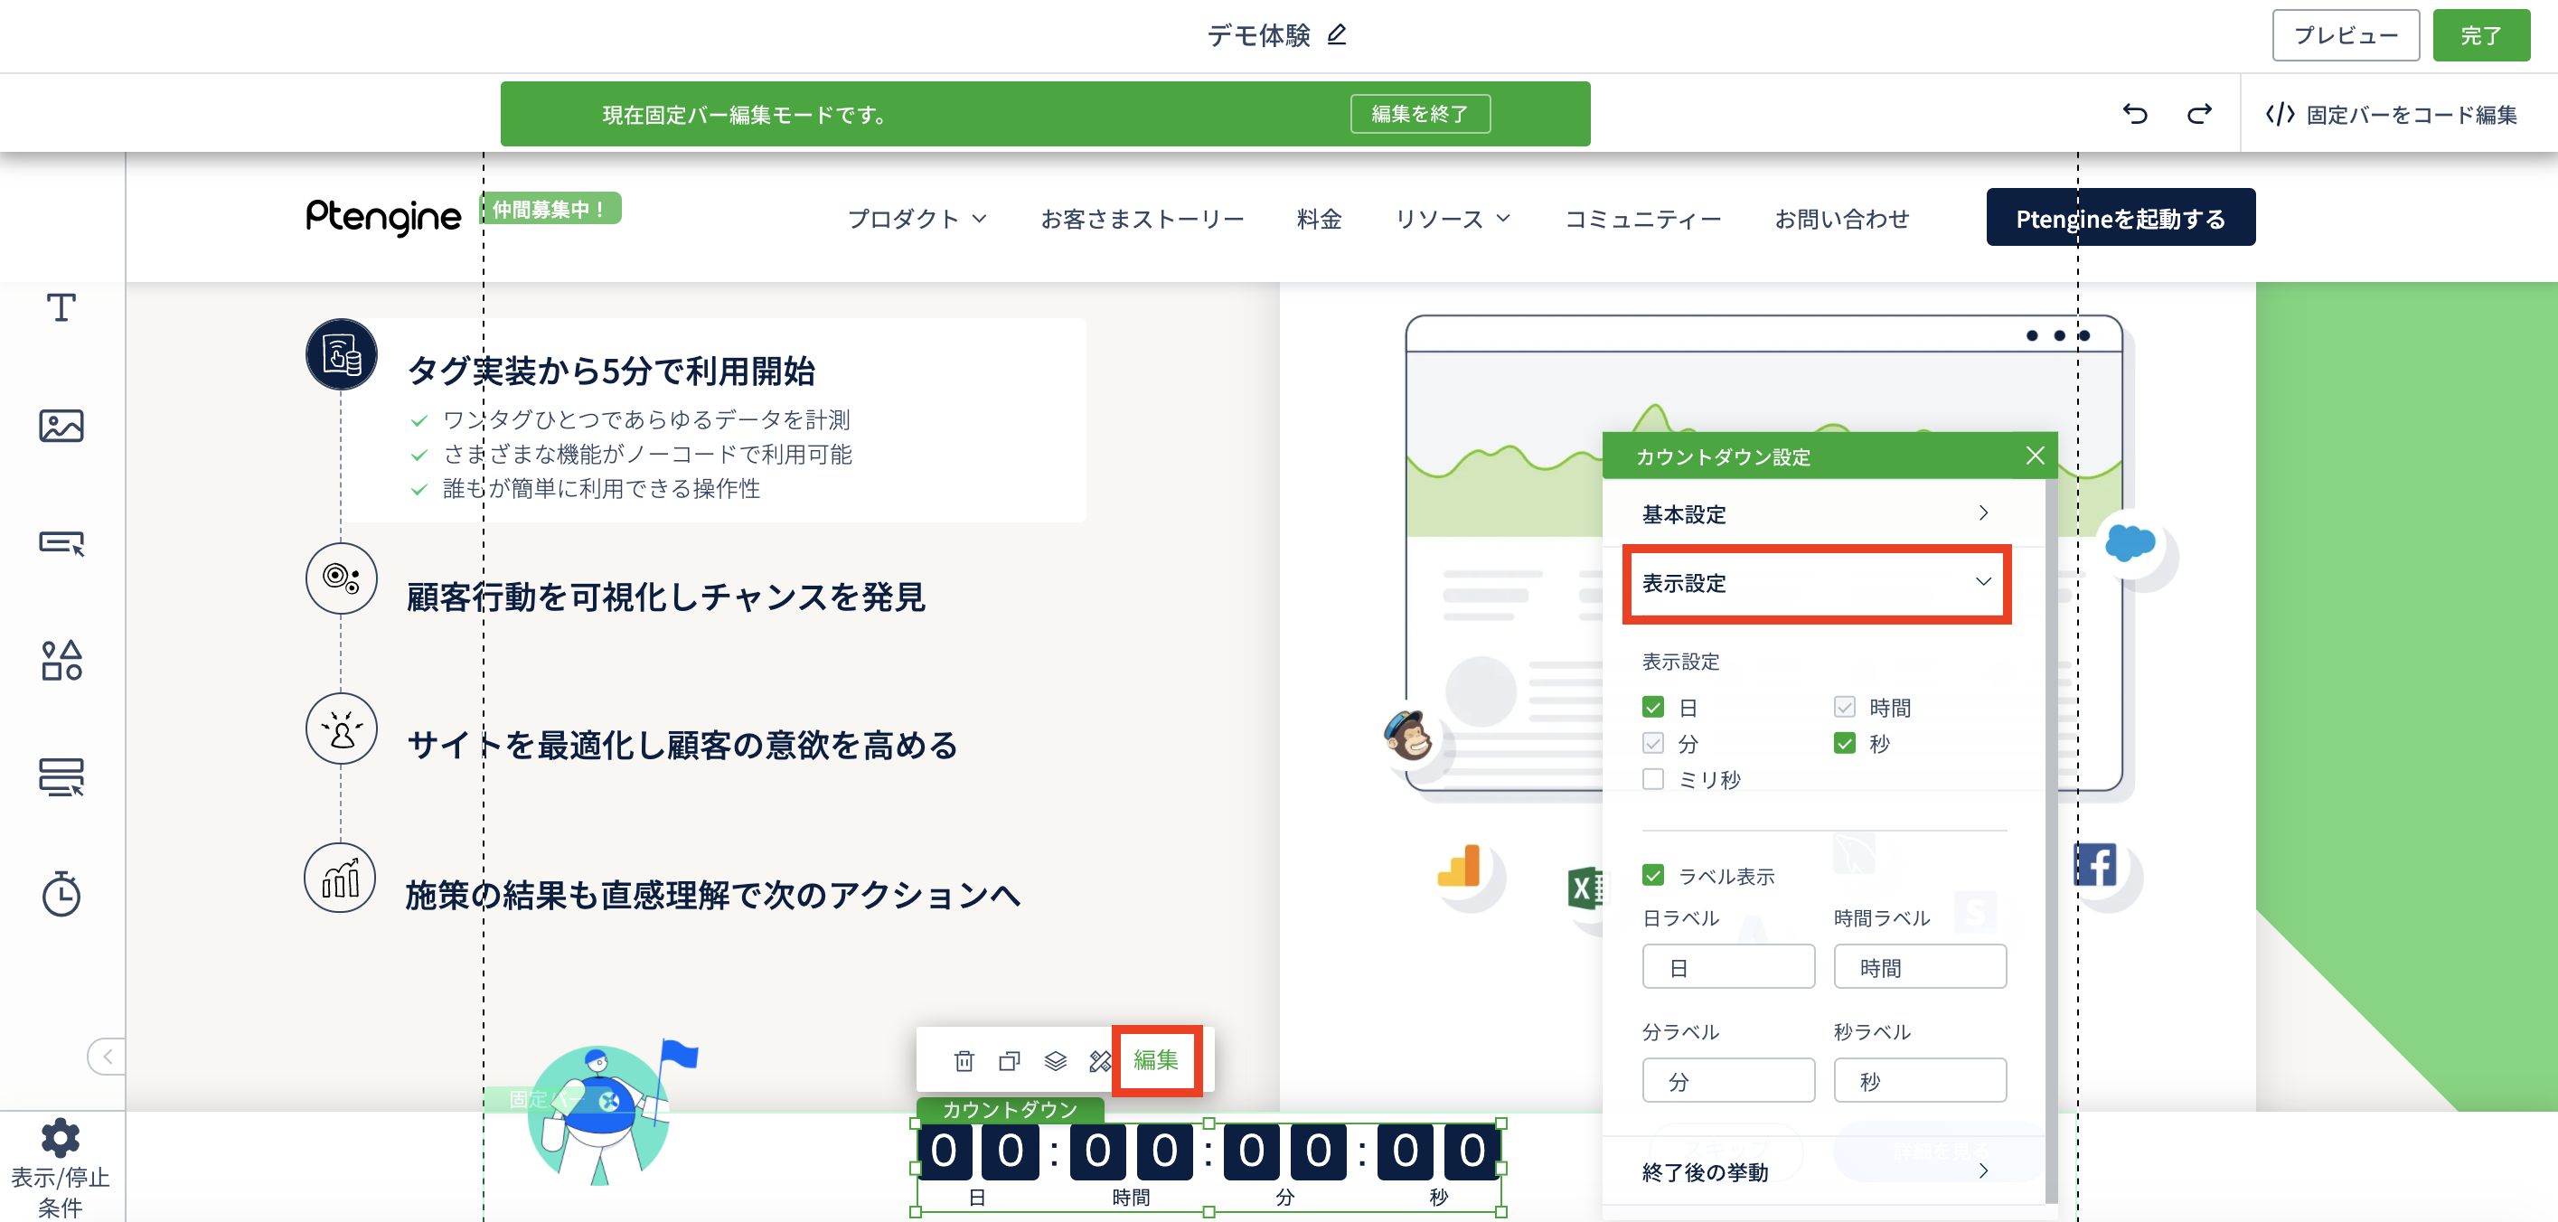Click the Mailchimp monkey icon
The image size is (2558, 1222).
1408,735
